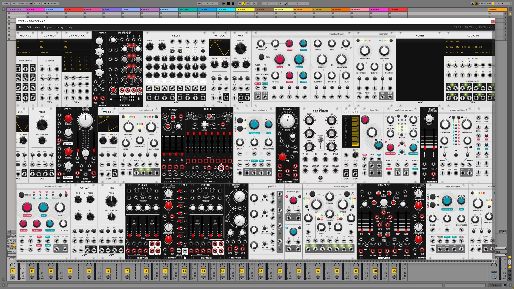Open the Engine menu in VCV Rack
Viewport: 514px width, 289px height.
click(48, 27)
